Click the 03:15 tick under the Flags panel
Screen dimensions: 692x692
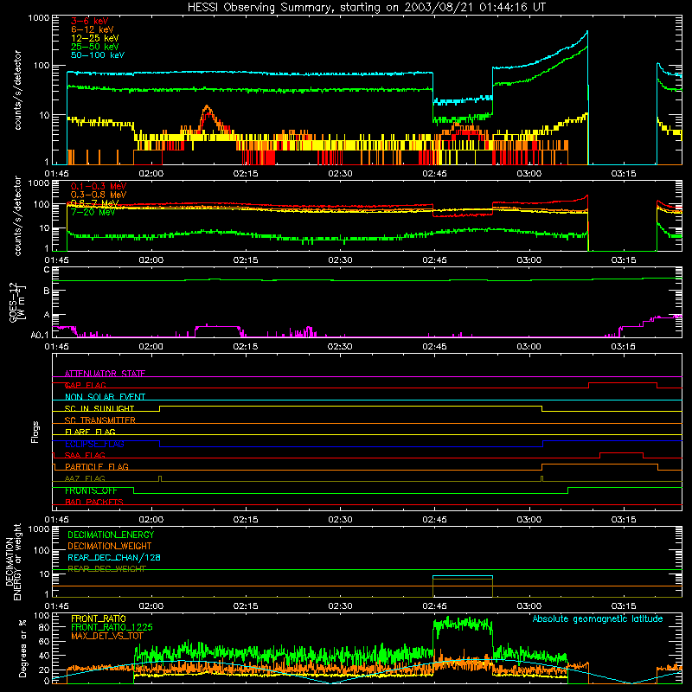point(623,520)
